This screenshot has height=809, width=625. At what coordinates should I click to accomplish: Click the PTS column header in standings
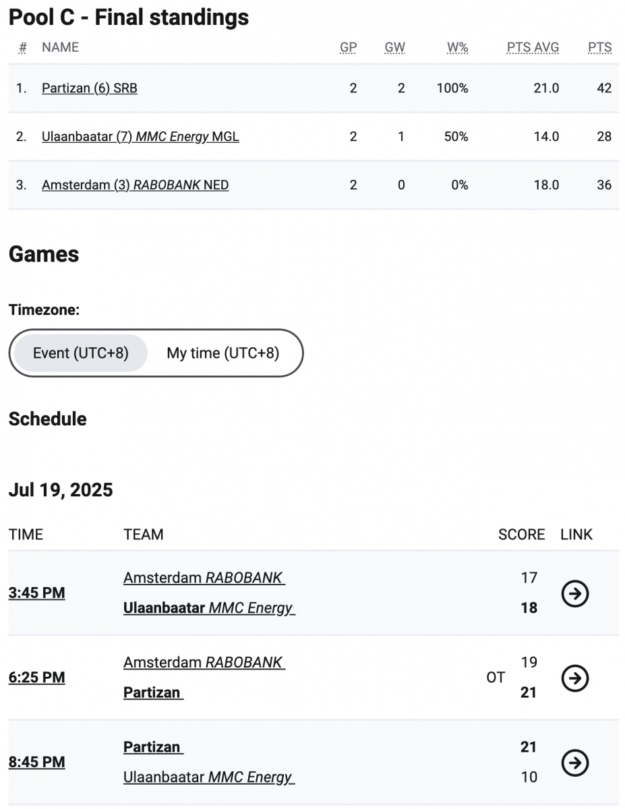click(599, 47)
